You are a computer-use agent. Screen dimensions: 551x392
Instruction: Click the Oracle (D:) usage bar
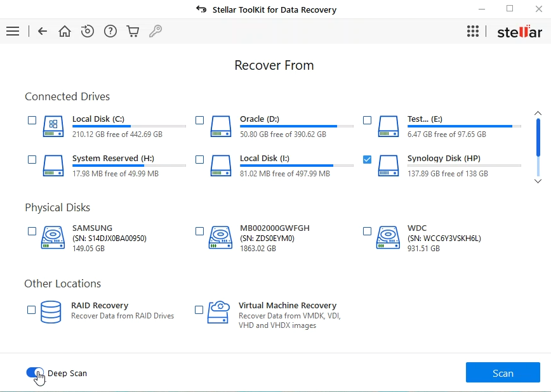coord(296,126)
